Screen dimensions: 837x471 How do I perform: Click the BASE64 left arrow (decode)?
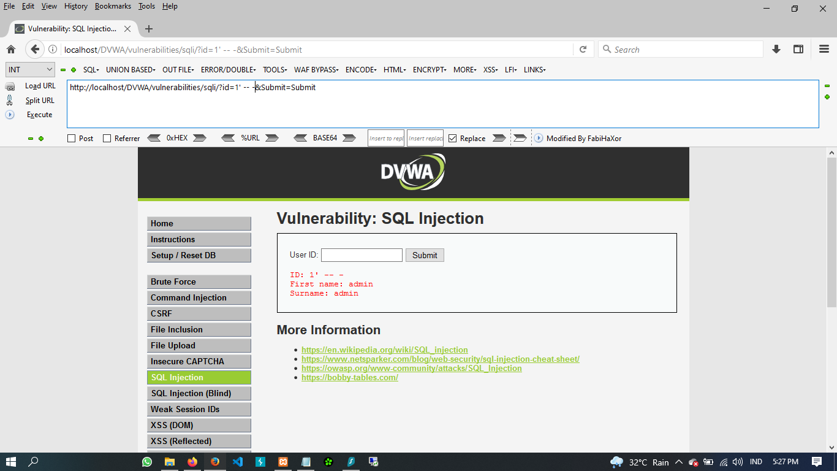tap(300, 138)
